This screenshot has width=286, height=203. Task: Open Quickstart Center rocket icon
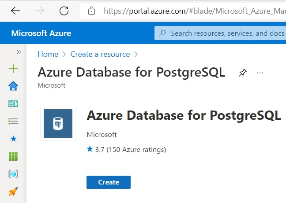tap(13, 192)
